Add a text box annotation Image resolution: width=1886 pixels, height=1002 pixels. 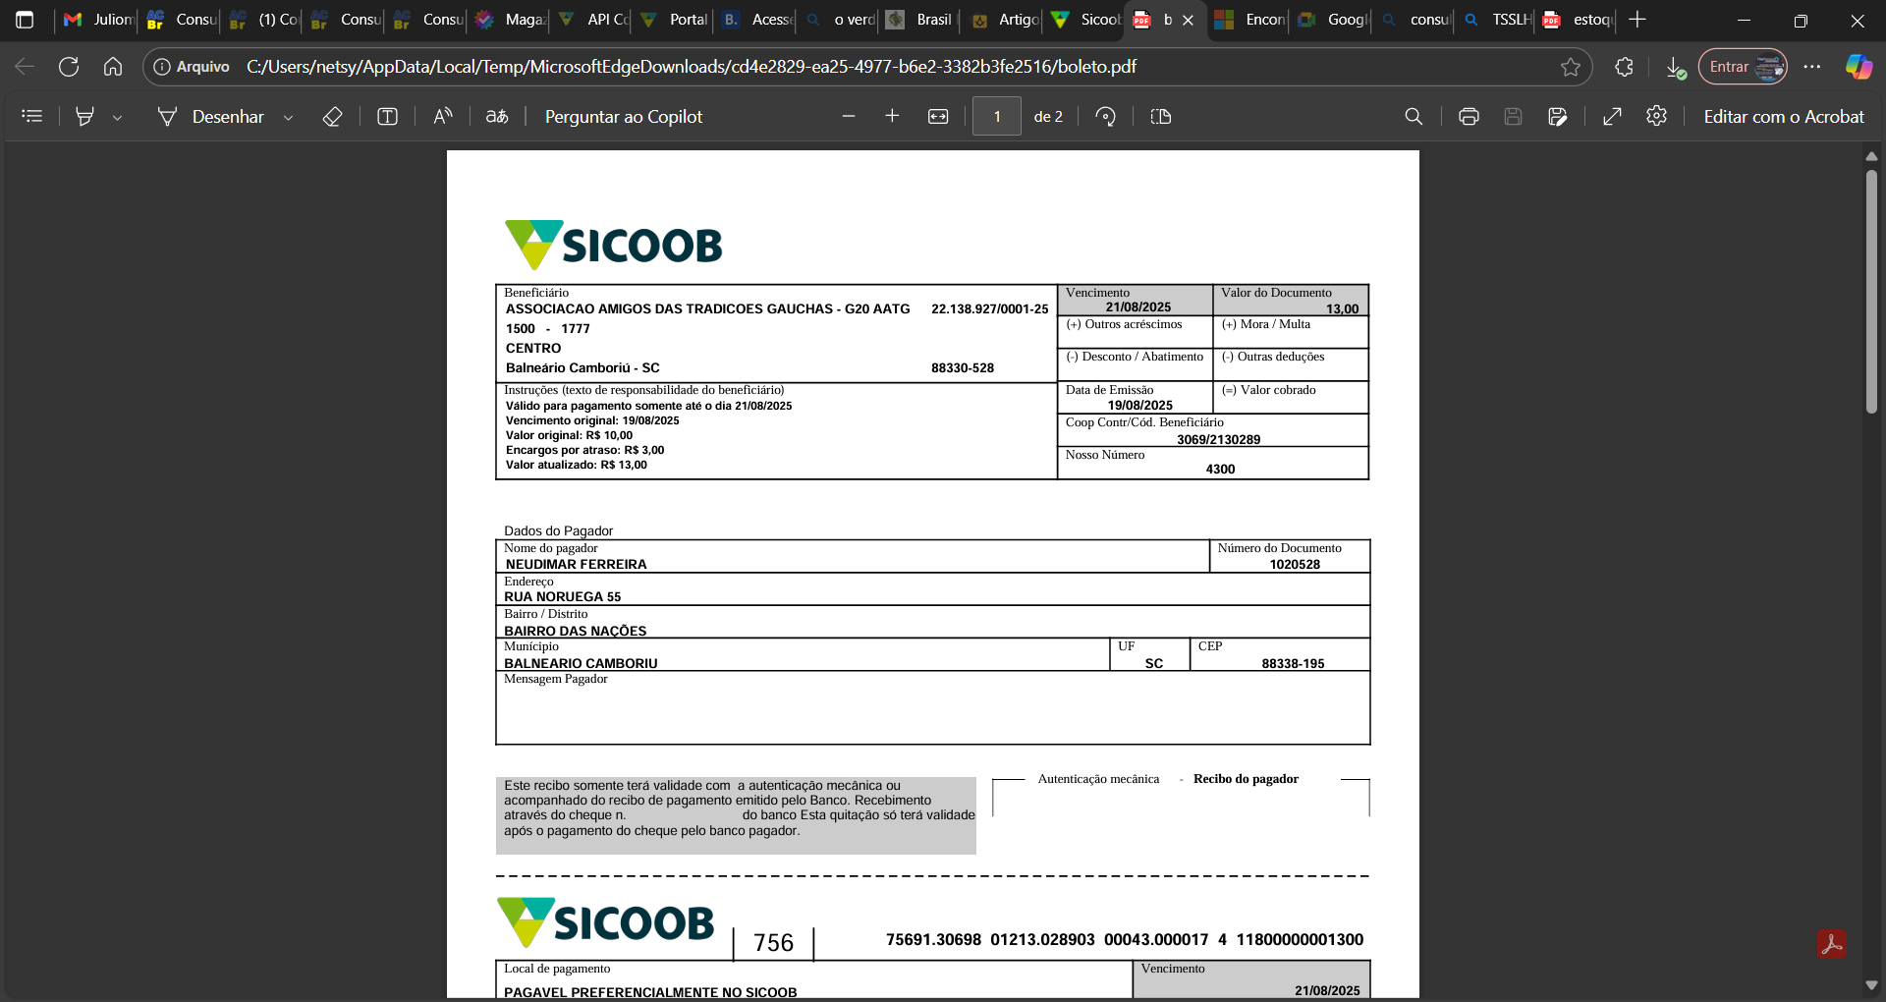(x=387, y=116)
